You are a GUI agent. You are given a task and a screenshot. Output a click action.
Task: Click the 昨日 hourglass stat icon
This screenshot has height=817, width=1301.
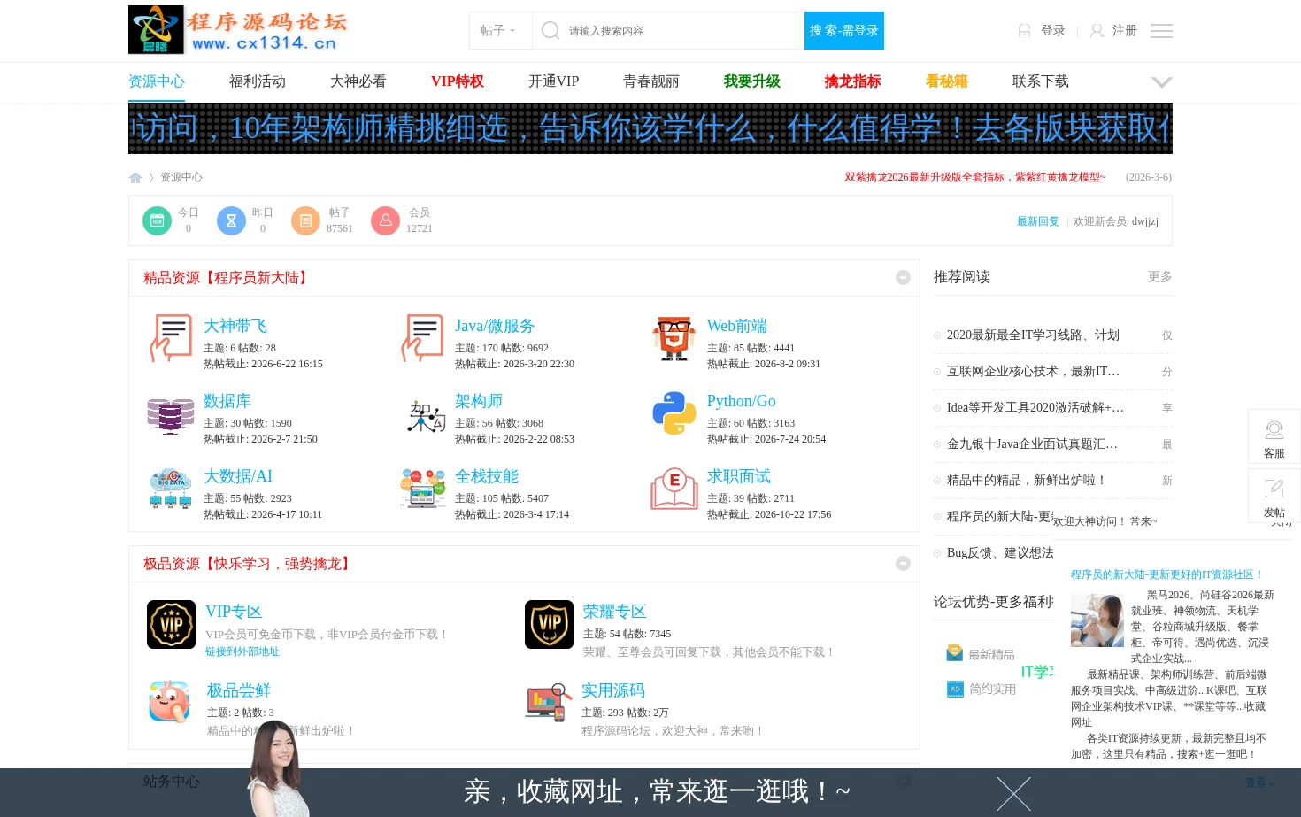(231, 220)
